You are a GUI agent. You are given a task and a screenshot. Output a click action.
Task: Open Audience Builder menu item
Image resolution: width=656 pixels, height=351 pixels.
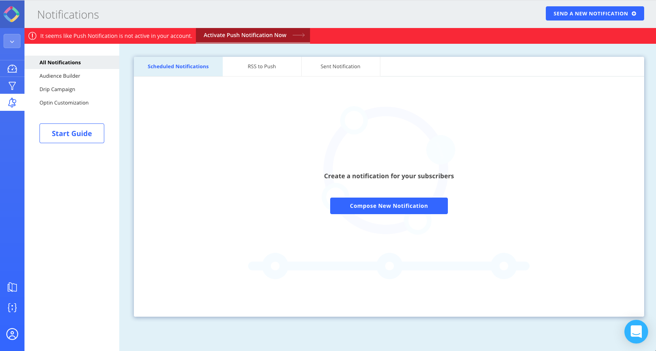click(x=60, y=76)
